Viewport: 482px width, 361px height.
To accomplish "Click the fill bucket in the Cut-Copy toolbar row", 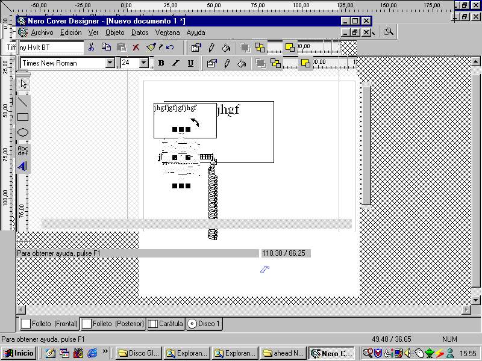I will (x=226, y=48).
